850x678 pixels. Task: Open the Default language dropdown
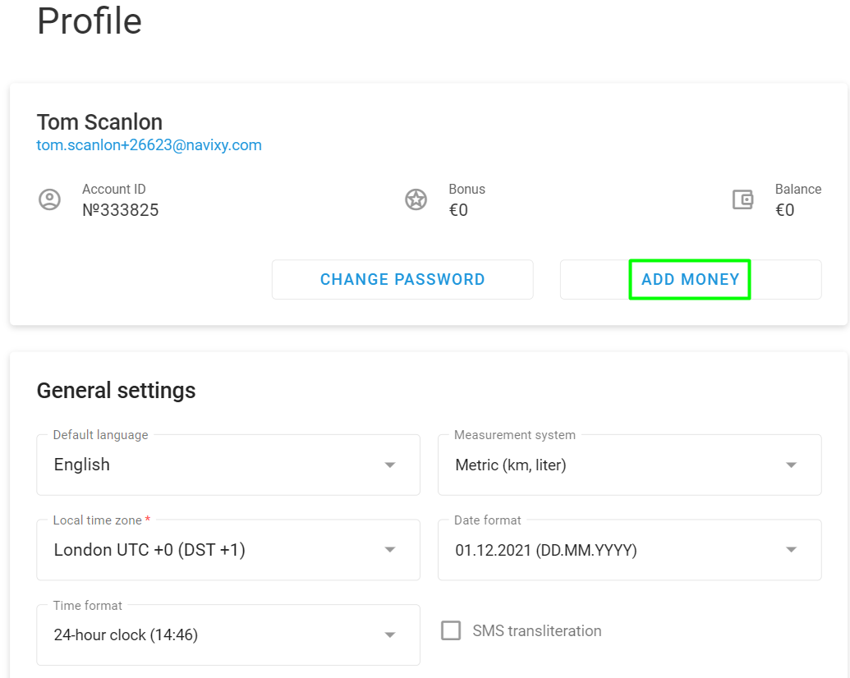tap(389, 465)
